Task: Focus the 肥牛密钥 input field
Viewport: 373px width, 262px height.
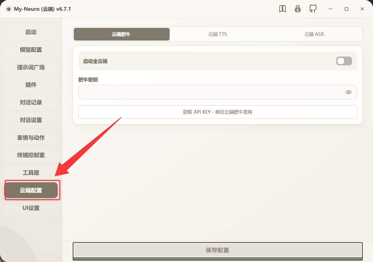Action: [218, 92]
